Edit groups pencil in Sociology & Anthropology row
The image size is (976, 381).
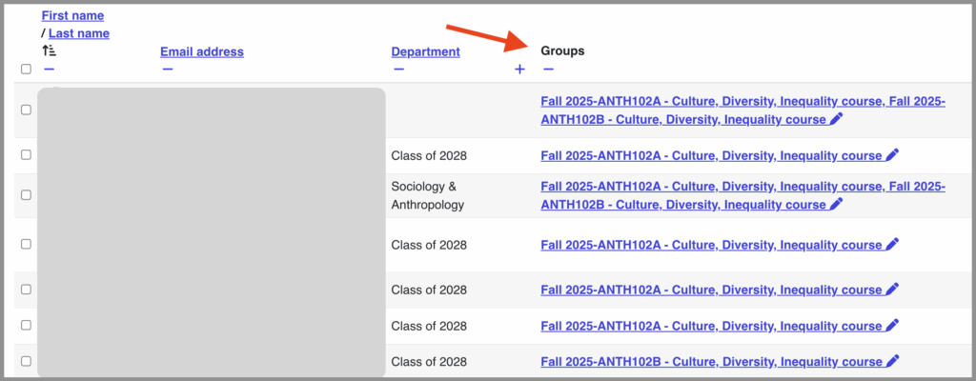(x=837, y=204)
